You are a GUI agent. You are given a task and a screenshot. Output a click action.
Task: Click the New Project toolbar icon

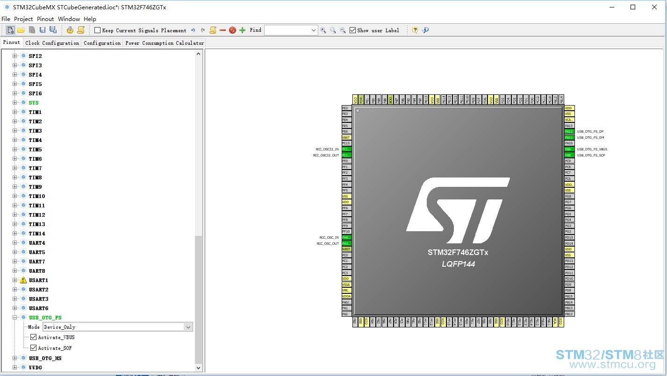click(10, 30)
